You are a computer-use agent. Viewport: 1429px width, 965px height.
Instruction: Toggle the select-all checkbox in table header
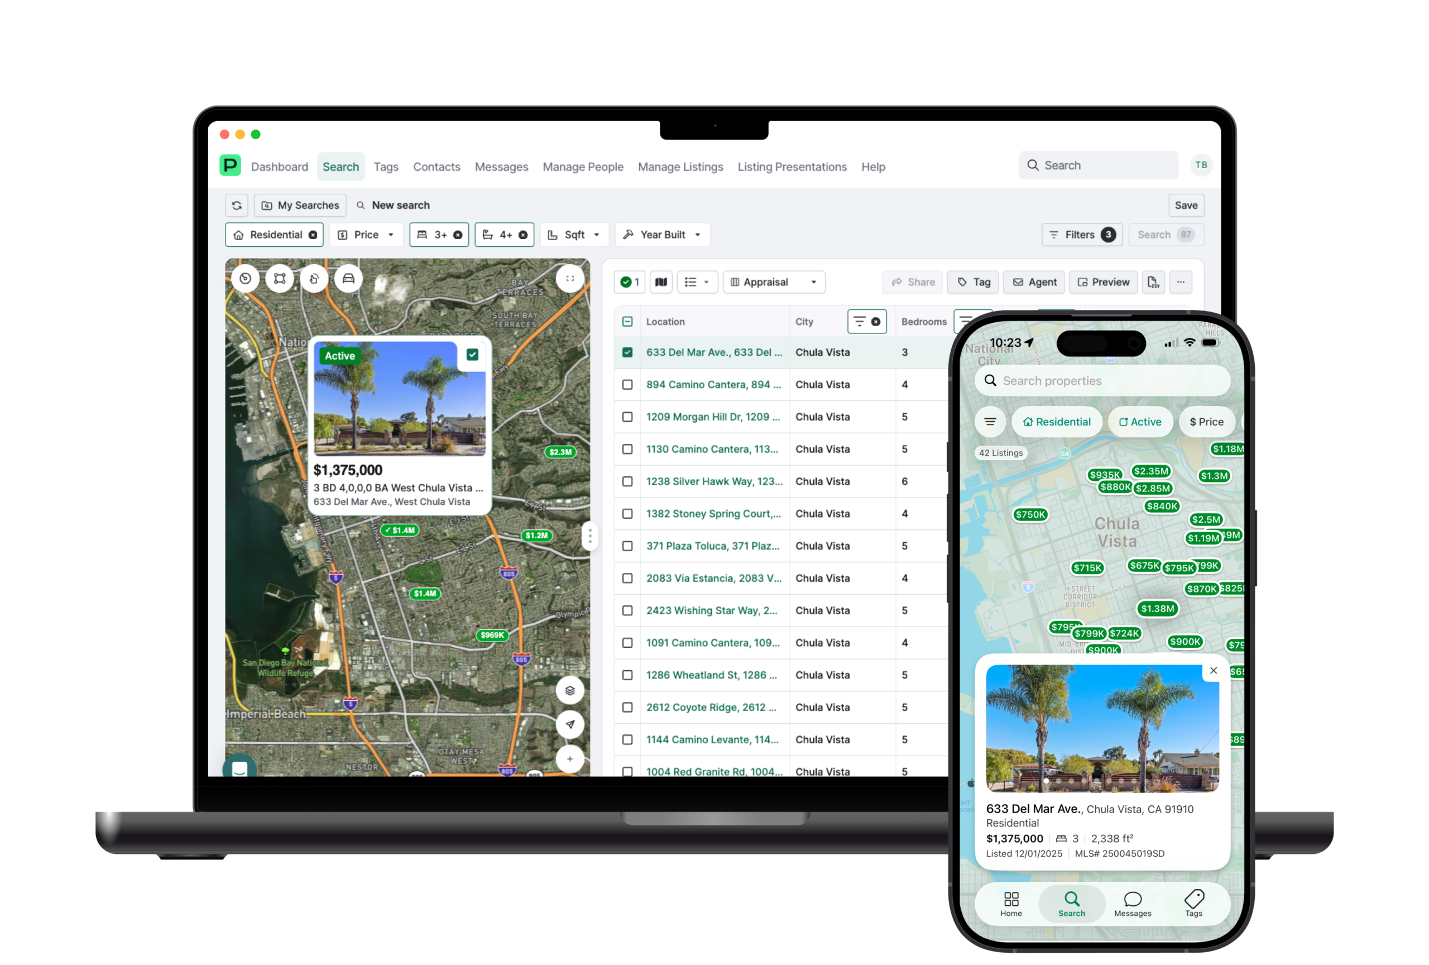[x=627, y=322]
